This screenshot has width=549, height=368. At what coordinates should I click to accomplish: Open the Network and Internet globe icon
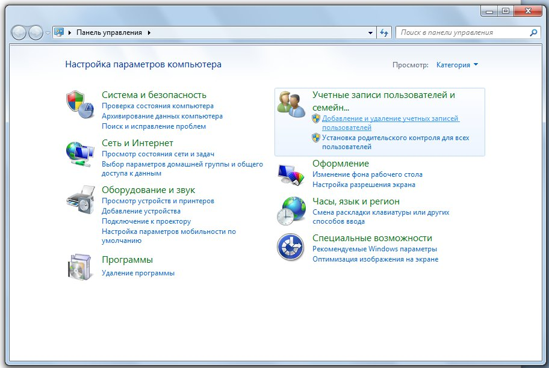80,154
